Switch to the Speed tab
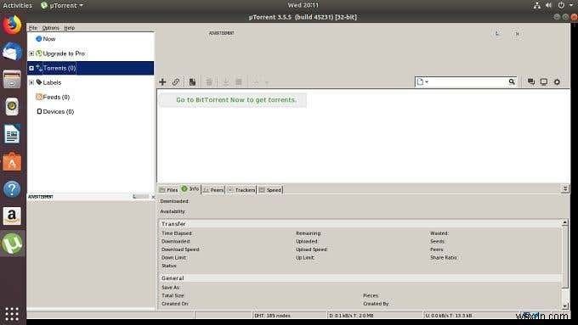The height and width of the screenshot is (325, 578). [x=270, y=189]
